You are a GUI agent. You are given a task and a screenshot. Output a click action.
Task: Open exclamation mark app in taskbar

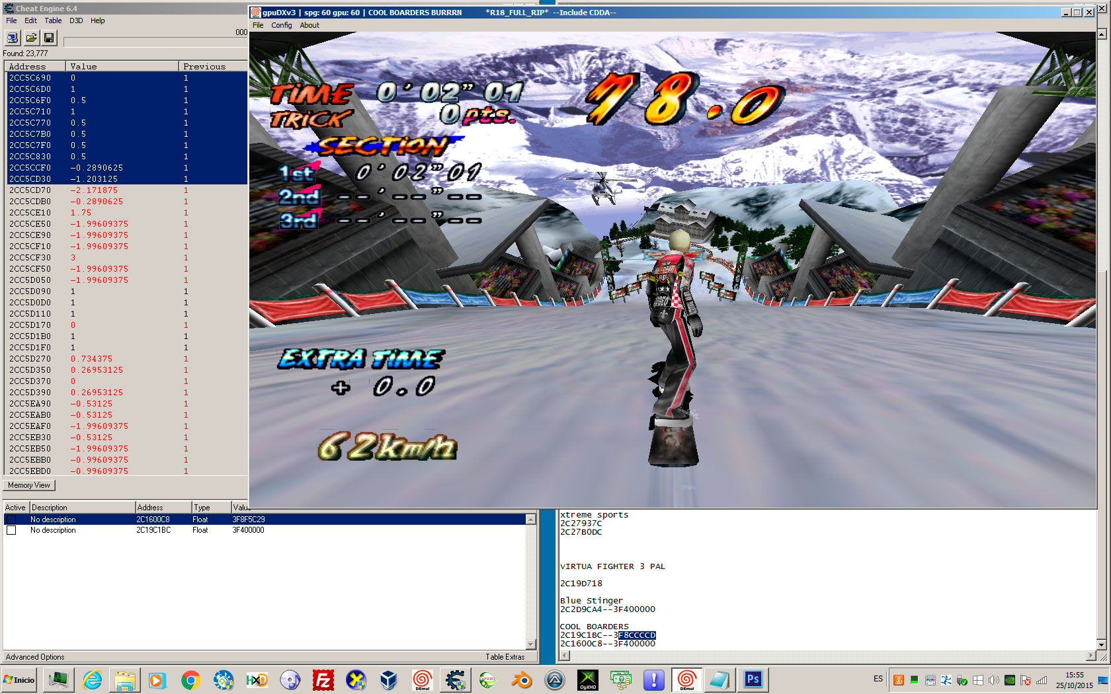[653, 679]
